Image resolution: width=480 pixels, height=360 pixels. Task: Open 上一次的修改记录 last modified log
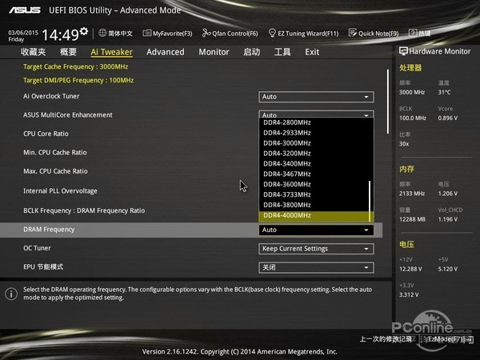pyautogui.click(x=386, y=339)
